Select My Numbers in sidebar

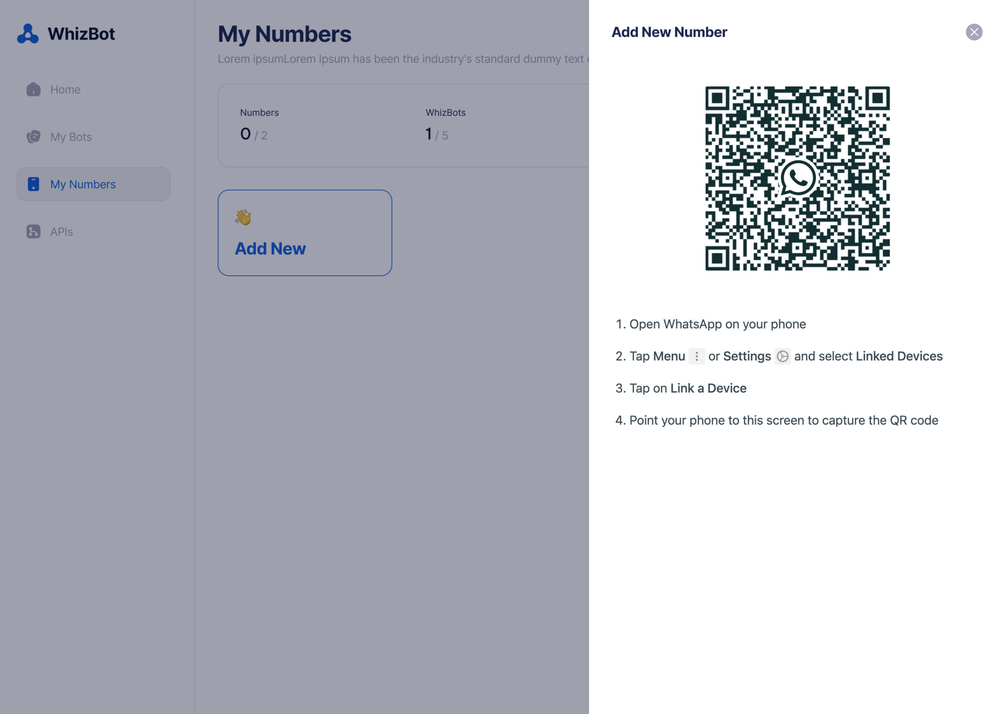point(83,184)
